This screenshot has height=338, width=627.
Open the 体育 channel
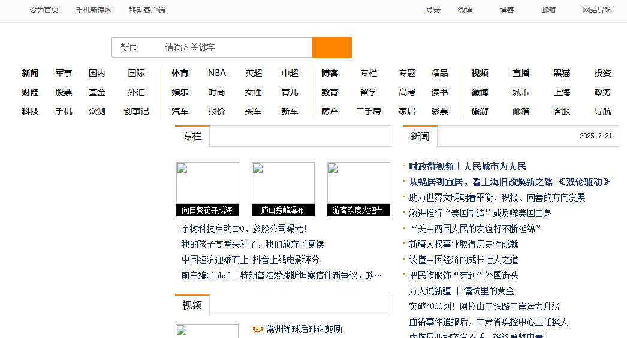click(180, 73)
